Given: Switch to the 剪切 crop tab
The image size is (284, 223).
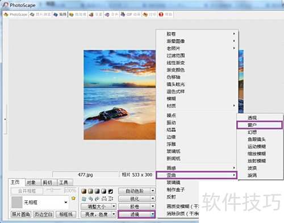Looking at the screenshot, I should 48,182.
